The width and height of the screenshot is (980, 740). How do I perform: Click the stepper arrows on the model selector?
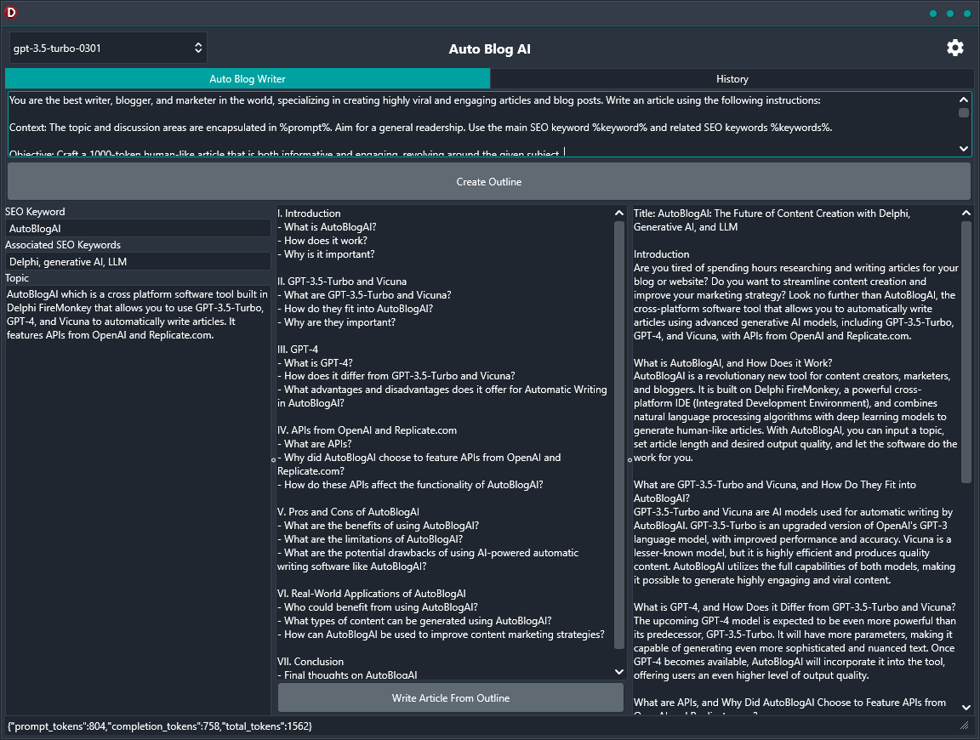198,48
